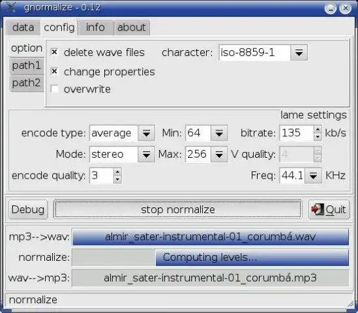The height and width of the screenshot is (313, 358).
Task: Toggle change properties checkbox
Action: 54,72
